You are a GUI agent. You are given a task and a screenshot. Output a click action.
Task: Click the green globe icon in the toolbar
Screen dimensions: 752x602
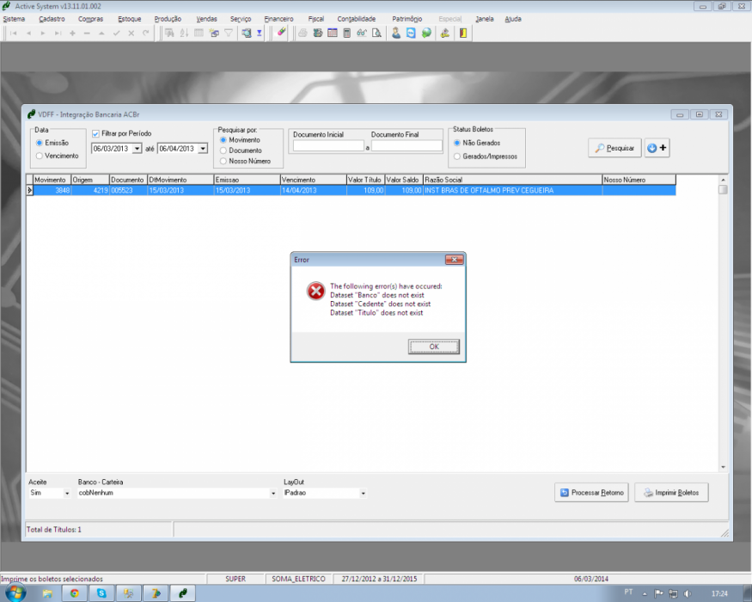click(426, 34)
